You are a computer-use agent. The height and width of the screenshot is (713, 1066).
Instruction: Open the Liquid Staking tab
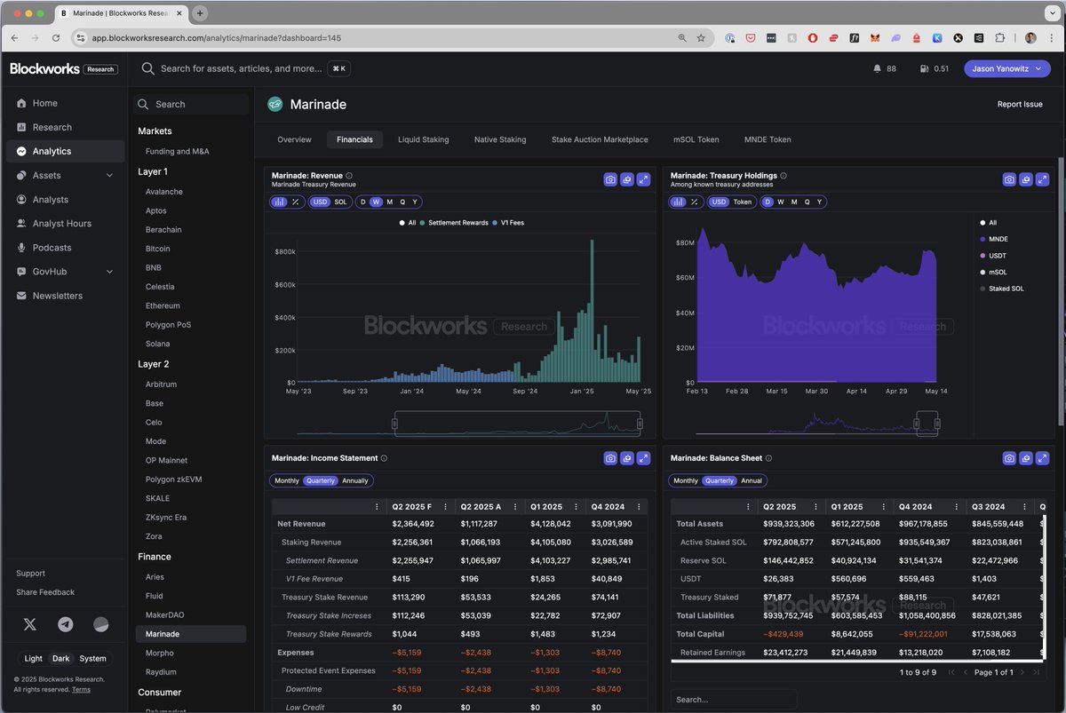coord(423,139)
